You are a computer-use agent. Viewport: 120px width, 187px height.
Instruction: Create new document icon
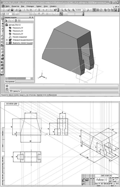[4, 10]
